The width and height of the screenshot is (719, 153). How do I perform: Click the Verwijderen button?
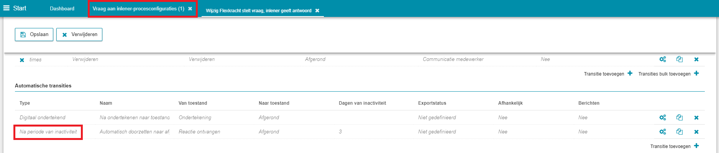click(79, 35)
